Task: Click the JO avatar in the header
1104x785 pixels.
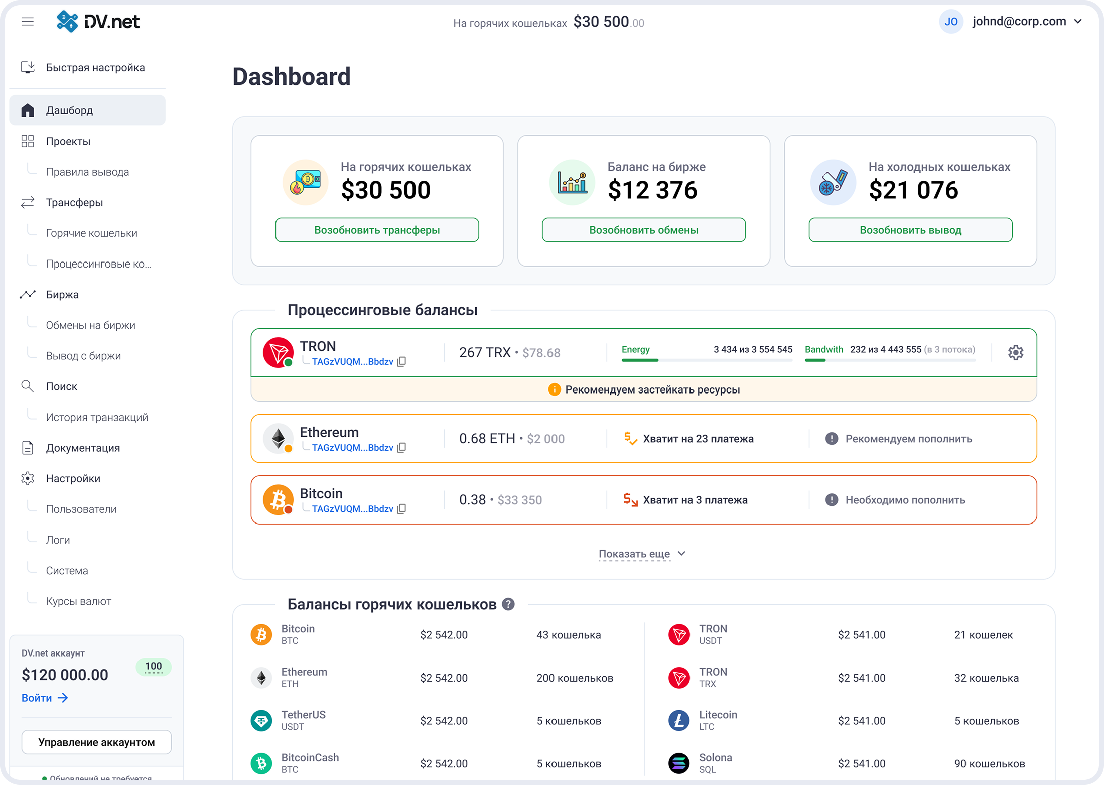Action: click(x=951, y=21)
